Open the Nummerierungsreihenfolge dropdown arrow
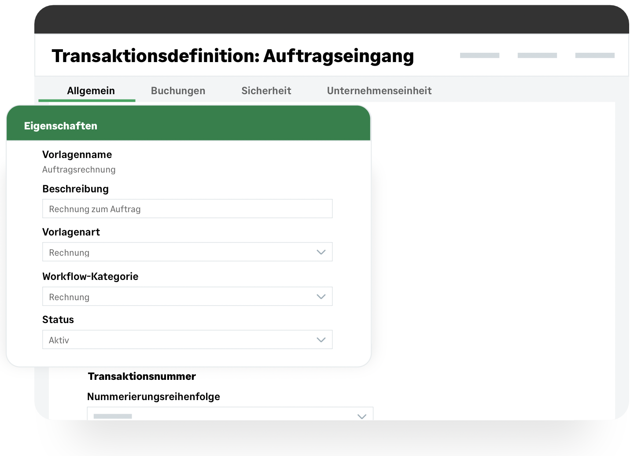 tap(362, 416)
